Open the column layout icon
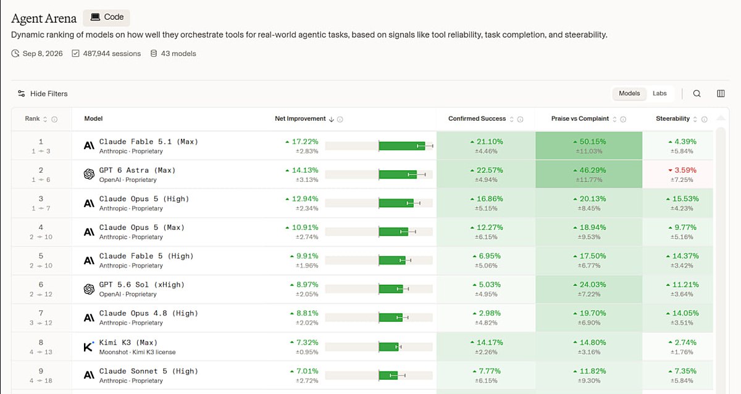This screenshot has height=394, width=741. tap(721, 94)
